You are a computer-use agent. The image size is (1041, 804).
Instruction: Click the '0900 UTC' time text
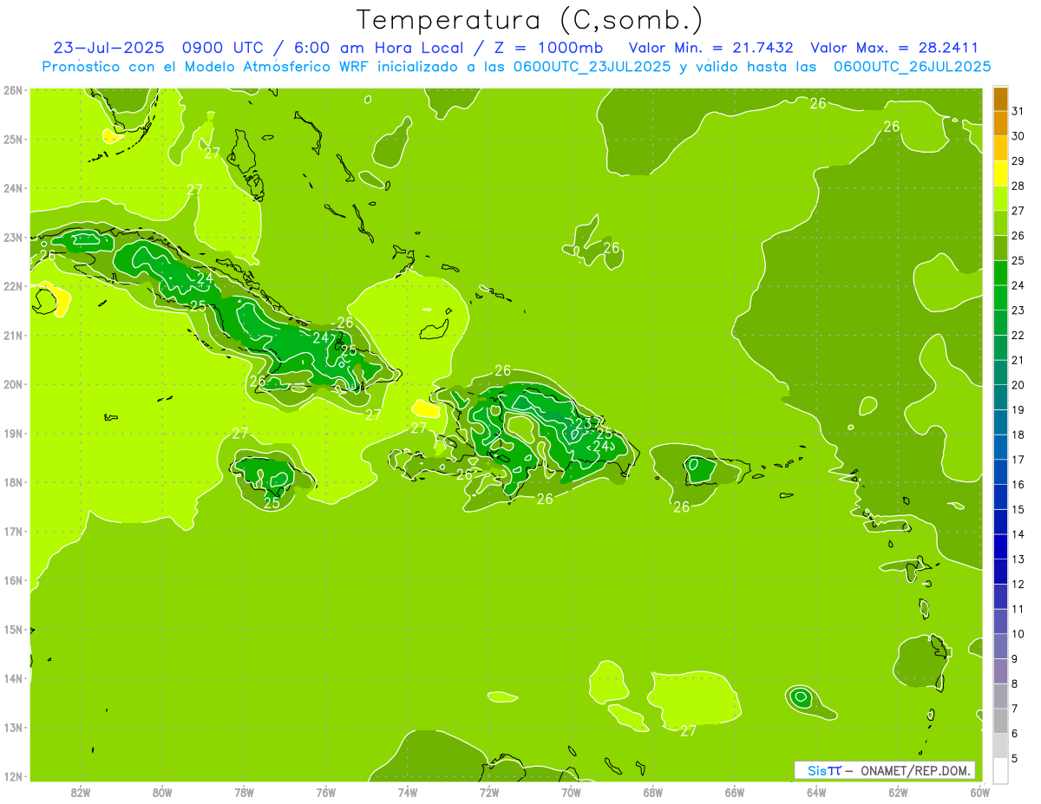point(223,48)
